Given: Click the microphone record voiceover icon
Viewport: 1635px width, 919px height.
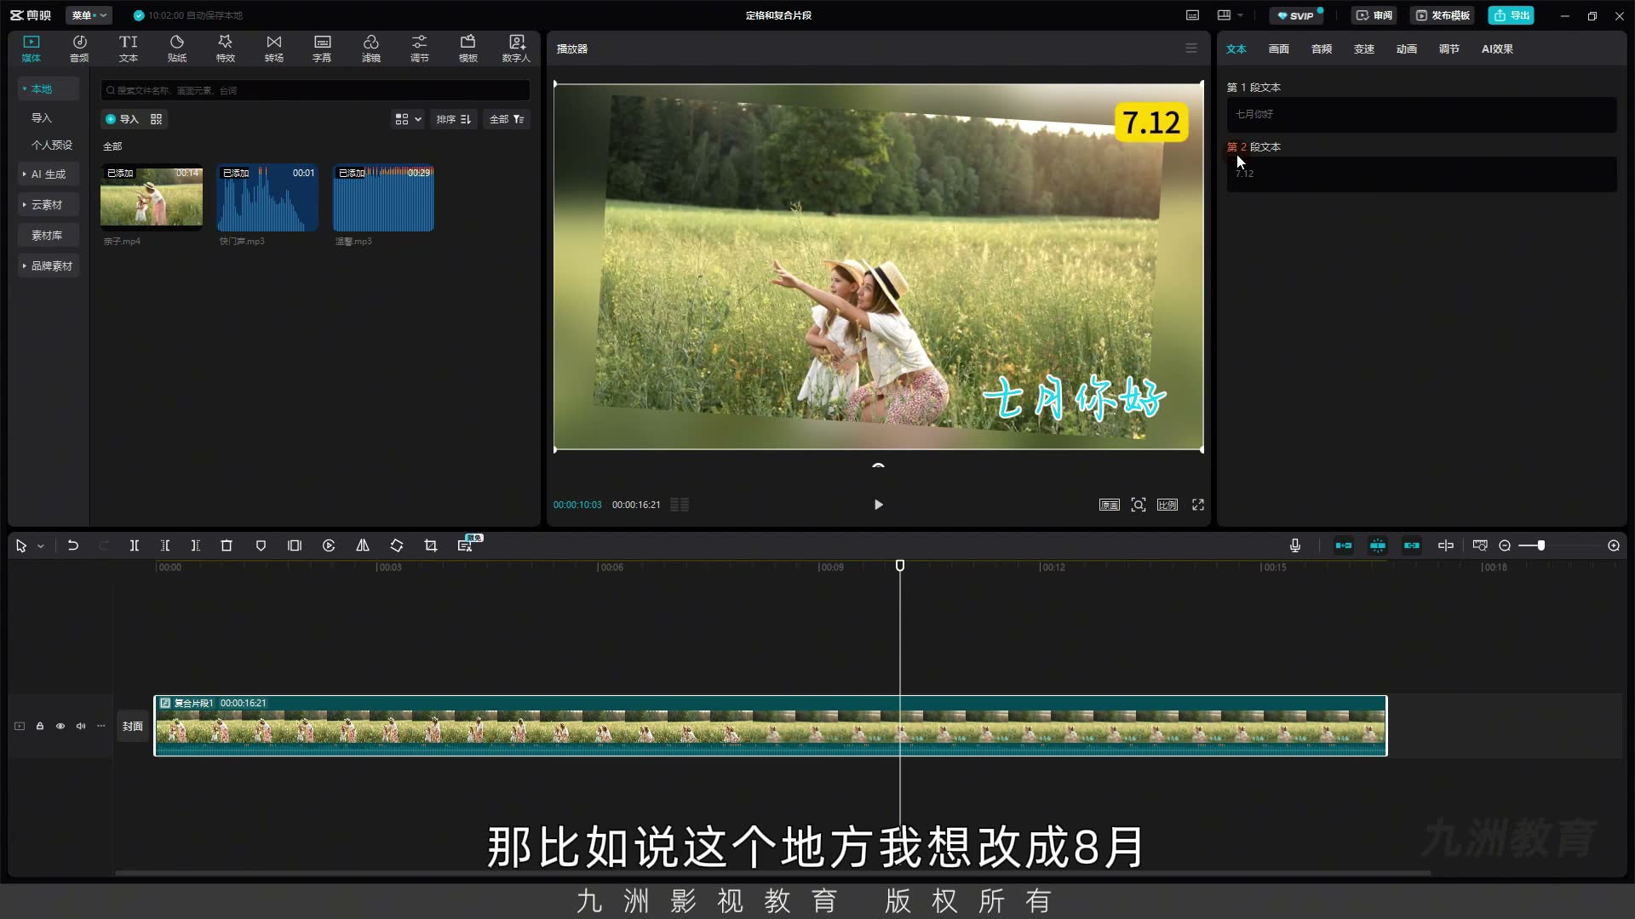Looking at the screenshot, I should [1295, 545].
